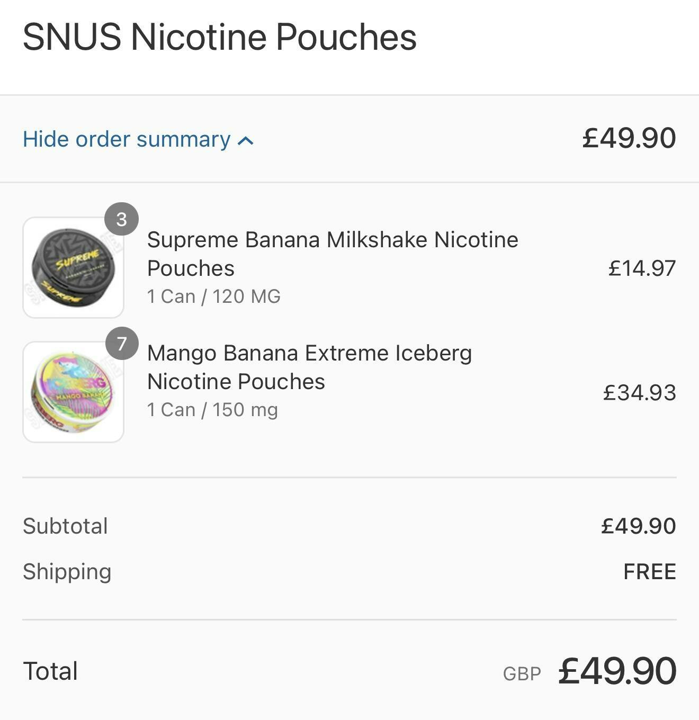This screenshot has width=699, height=720.
Task: Select the Supreme Banana Milkshake product name
Action: (x=332, y=254)
